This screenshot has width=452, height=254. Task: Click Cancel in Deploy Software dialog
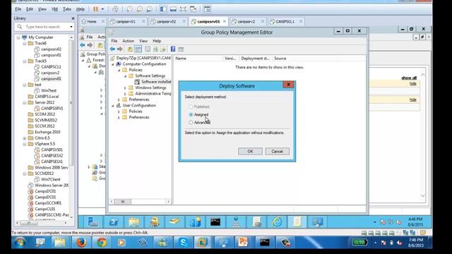pyautogui.click(x=277, y=152)
